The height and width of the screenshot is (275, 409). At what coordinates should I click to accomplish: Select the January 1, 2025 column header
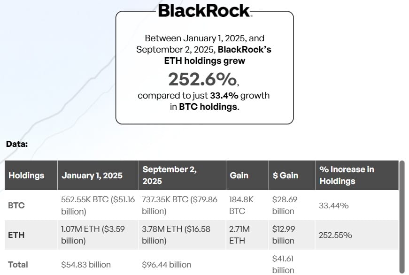[x=92, y=176]
